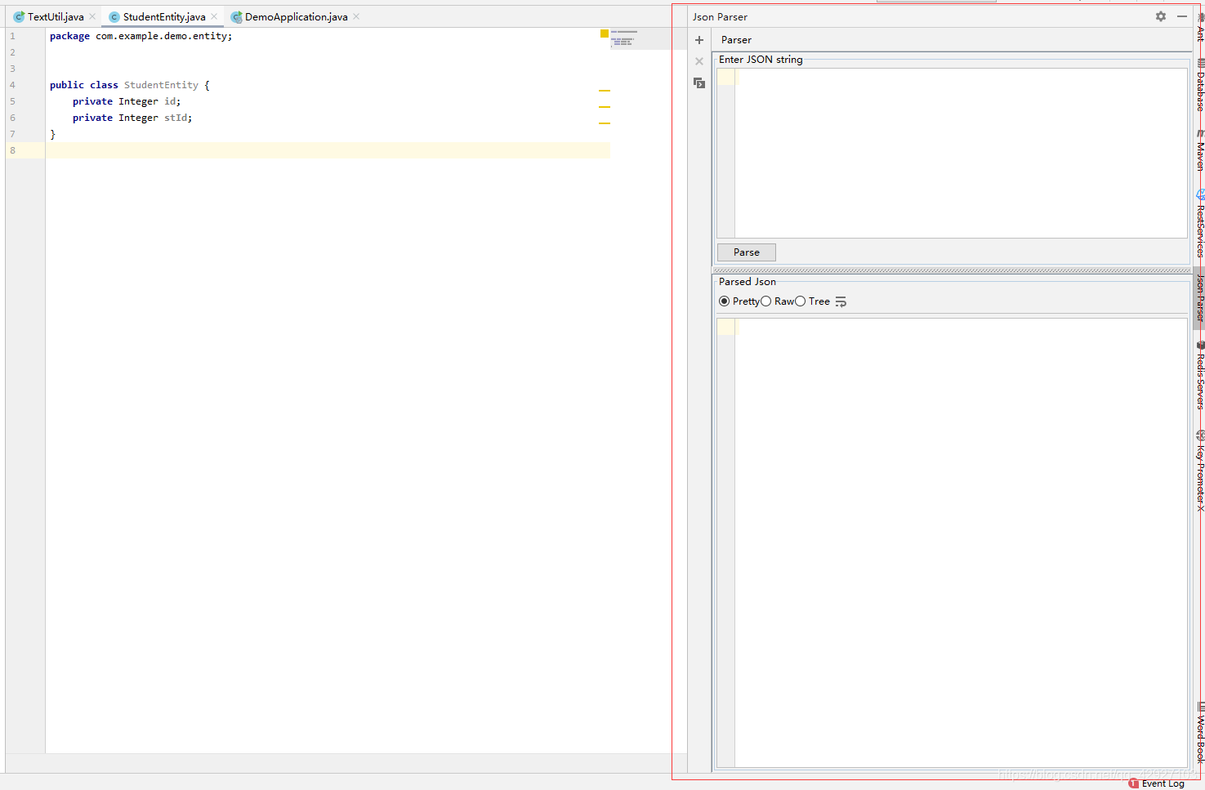Screen dimensions: 1205x790
Task: Toggle the Json Parser side tab
Action: tap(1200, 297)
